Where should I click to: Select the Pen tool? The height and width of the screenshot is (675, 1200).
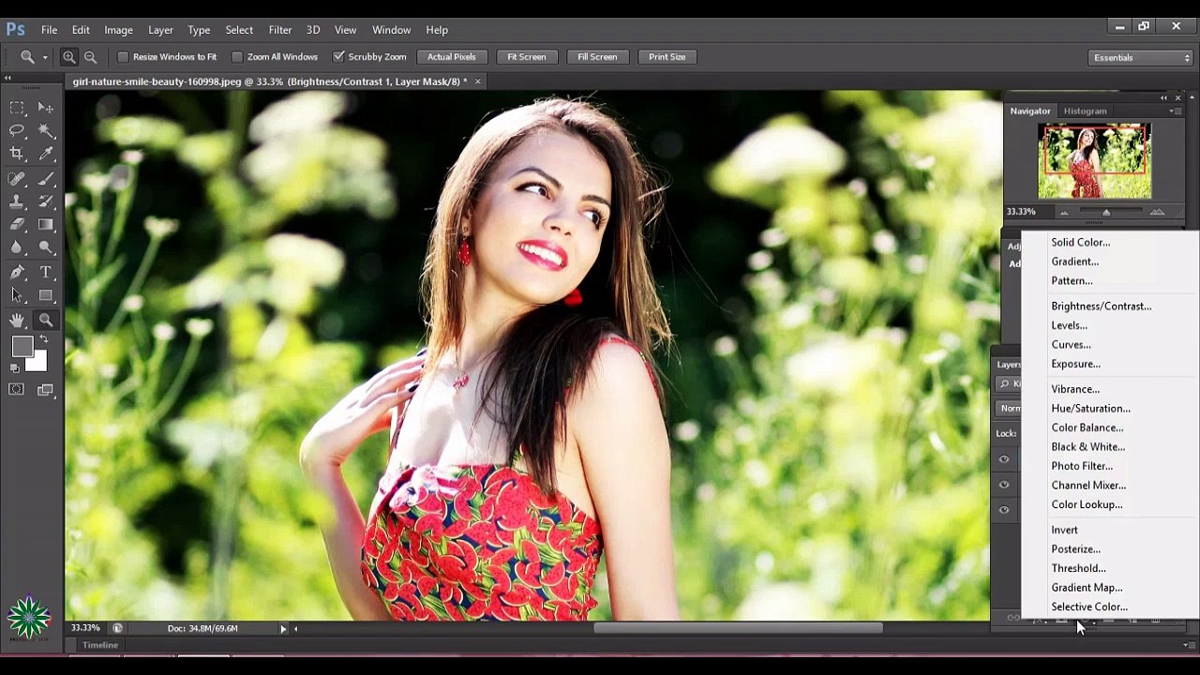17,273
